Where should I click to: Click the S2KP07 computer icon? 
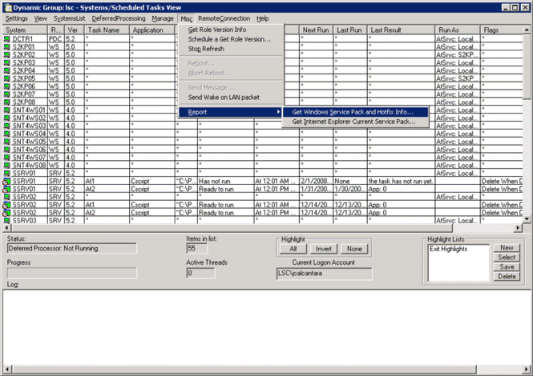point(6,94)
